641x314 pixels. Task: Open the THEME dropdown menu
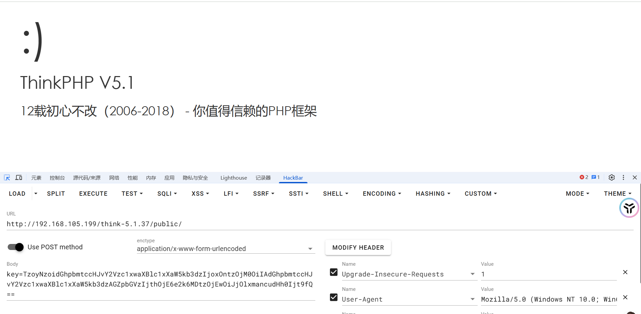point(618,194)
